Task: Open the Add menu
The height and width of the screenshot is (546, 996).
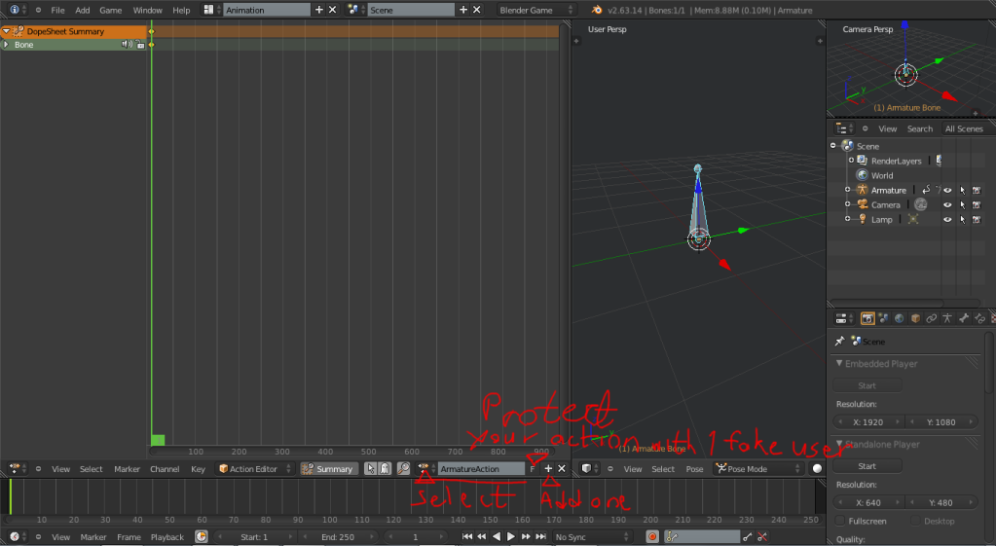Action: 83,10
